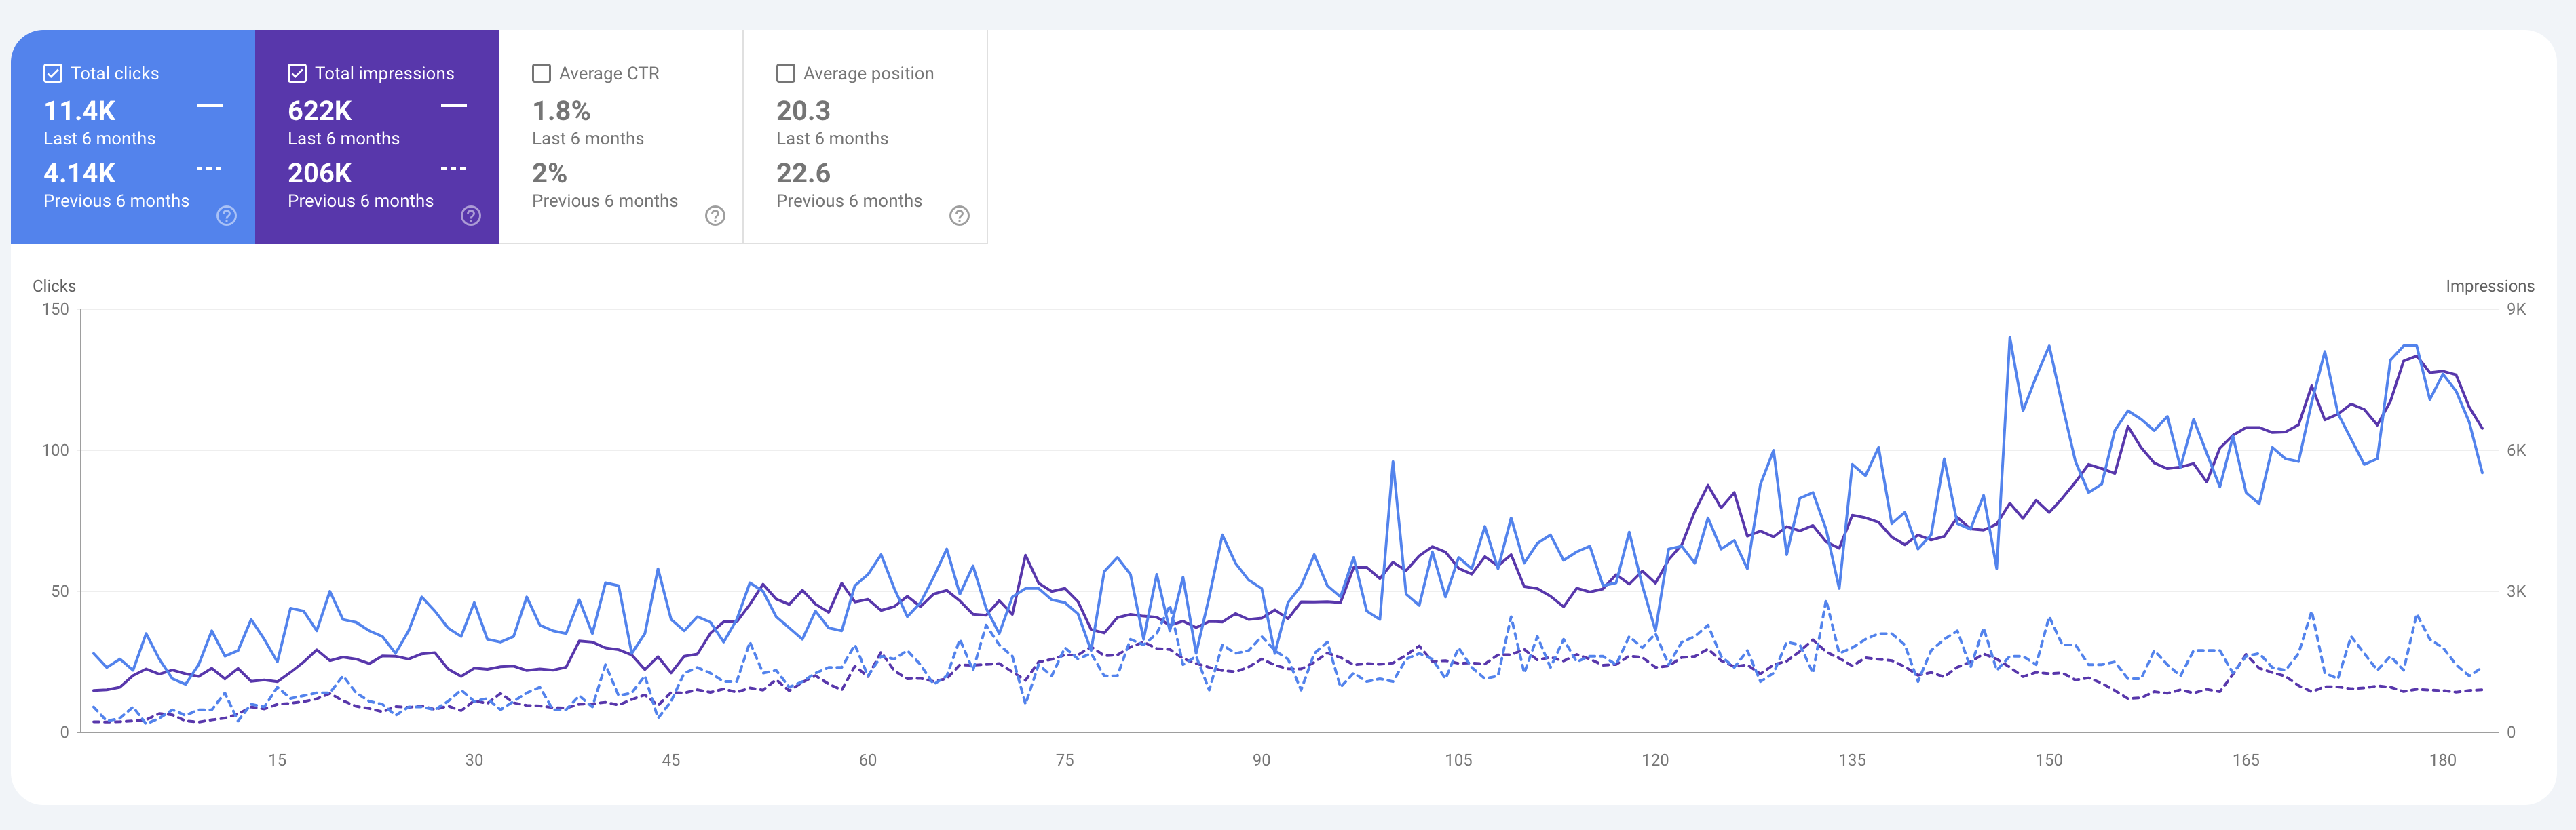
Task: Click the Clicks axis label
Action: click(55, 285)
